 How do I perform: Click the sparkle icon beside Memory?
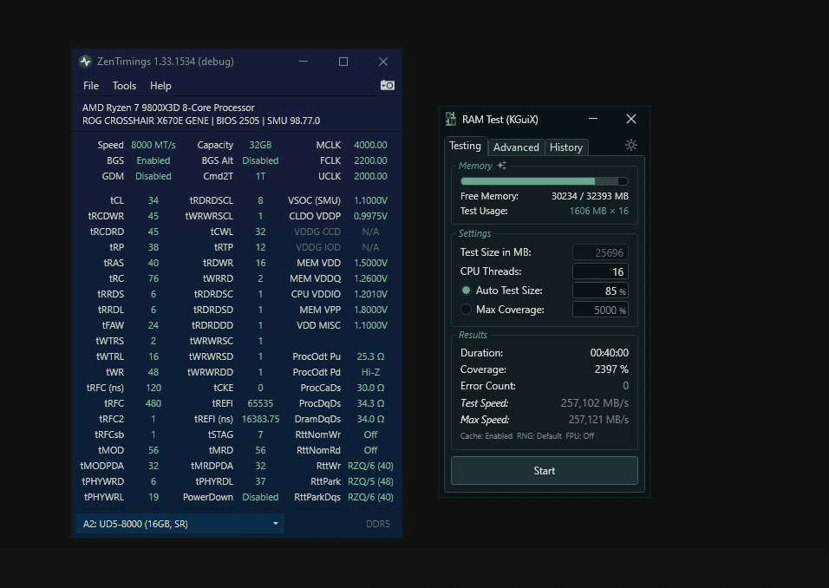[x=502, y=166]
